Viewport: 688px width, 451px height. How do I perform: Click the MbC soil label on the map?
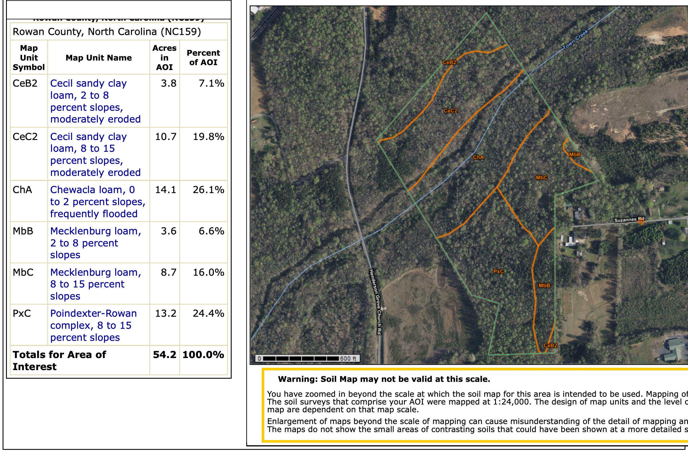click(542, 178)
